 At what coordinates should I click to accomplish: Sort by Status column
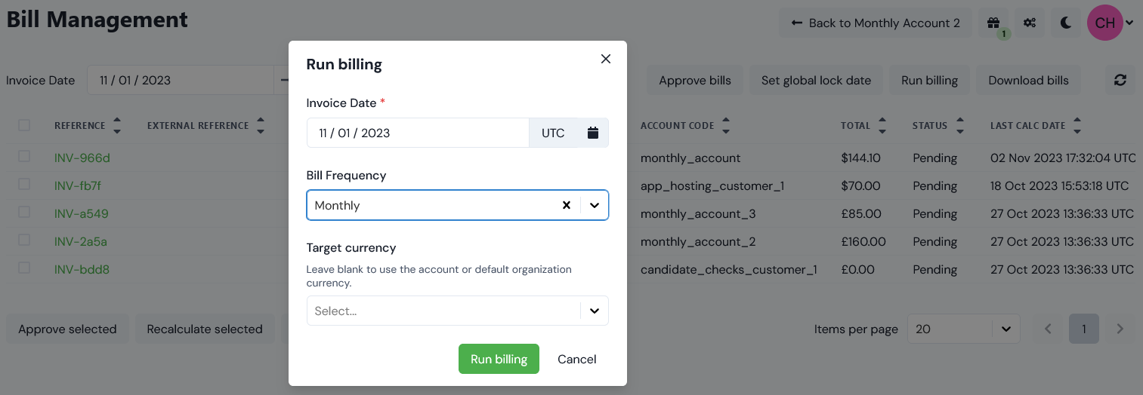pyautogui.click(x=959, y=126)
